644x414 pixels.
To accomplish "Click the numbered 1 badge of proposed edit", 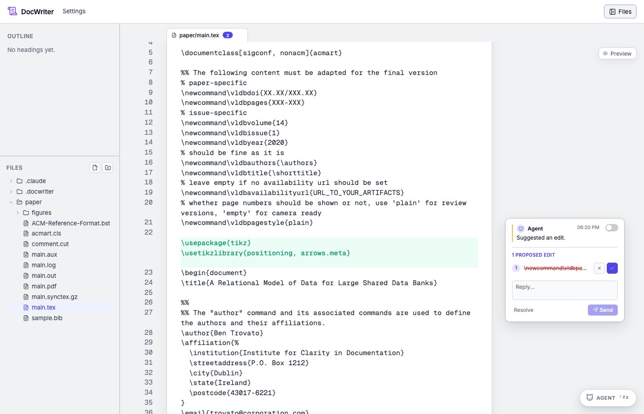I will (x=516, y=268).
